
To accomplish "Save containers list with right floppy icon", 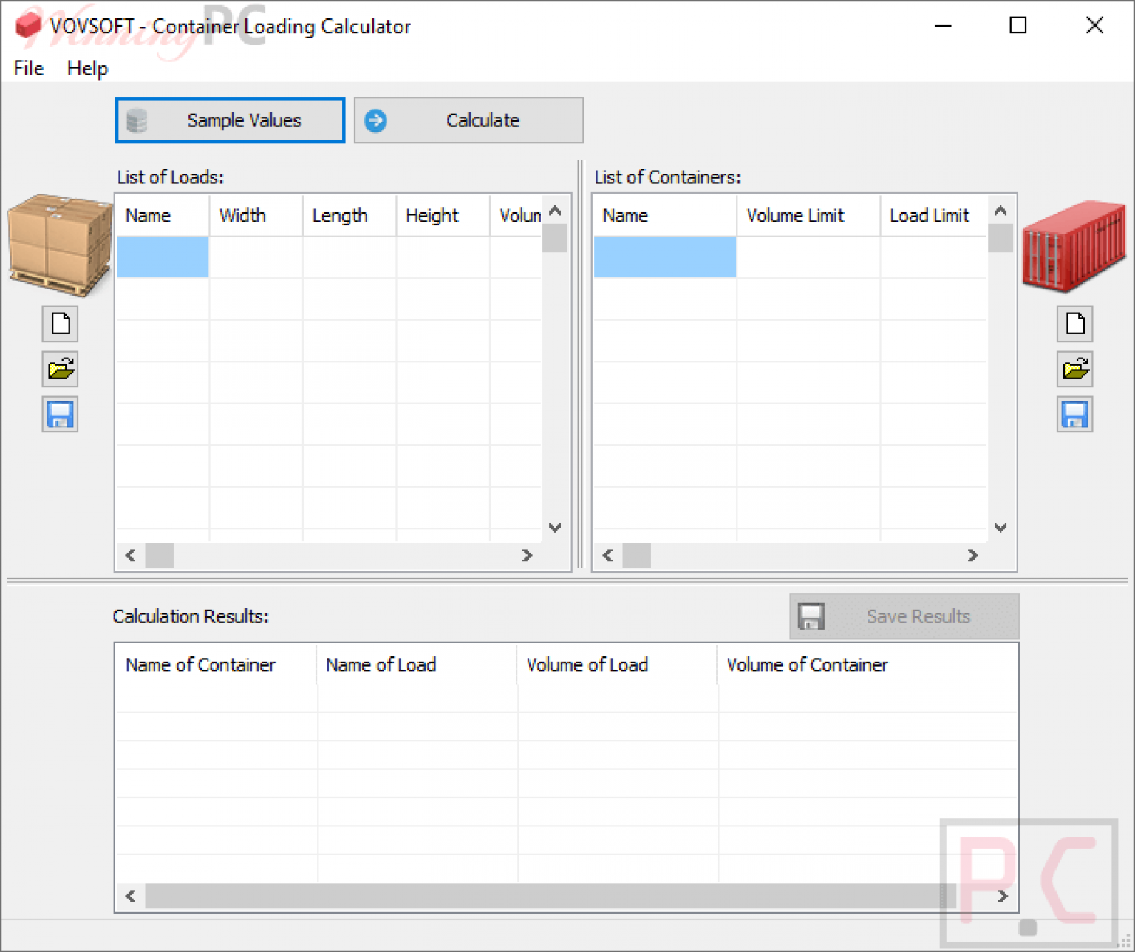I will point(1074,415).
